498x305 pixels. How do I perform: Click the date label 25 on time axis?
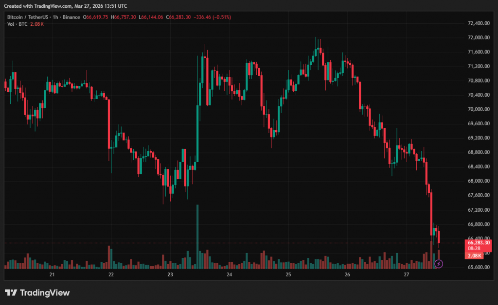coord(288,275)
